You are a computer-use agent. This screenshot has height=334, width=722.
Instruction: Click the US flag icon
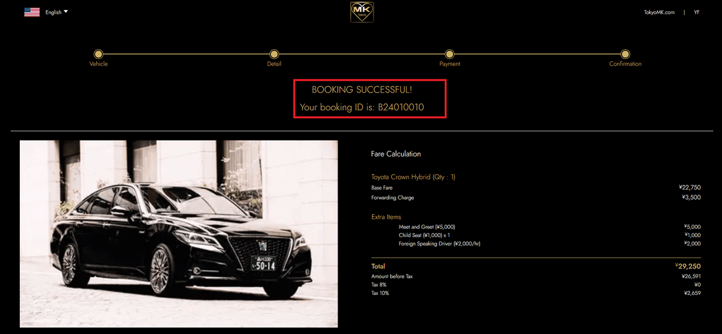pos(32,12)
